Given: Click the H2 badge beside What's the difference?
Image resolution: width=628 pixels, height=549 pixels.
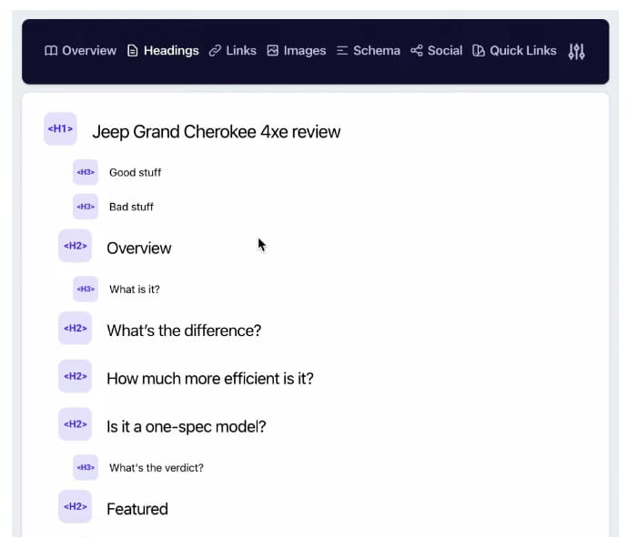Looking at the screenshot, I should (75, 328).
